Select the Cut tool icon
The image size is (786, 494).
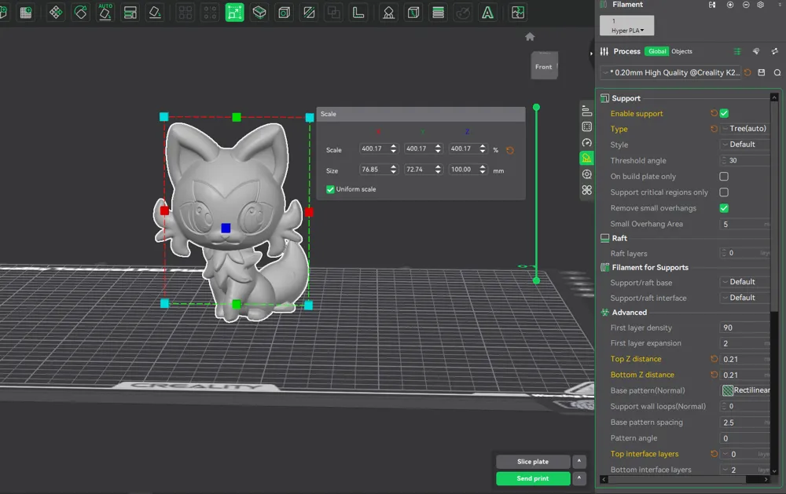[259, 13]
